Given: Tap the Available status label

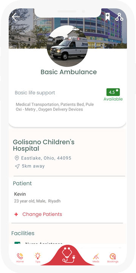Looking at the screenshot, I should (x=113, y=99).
